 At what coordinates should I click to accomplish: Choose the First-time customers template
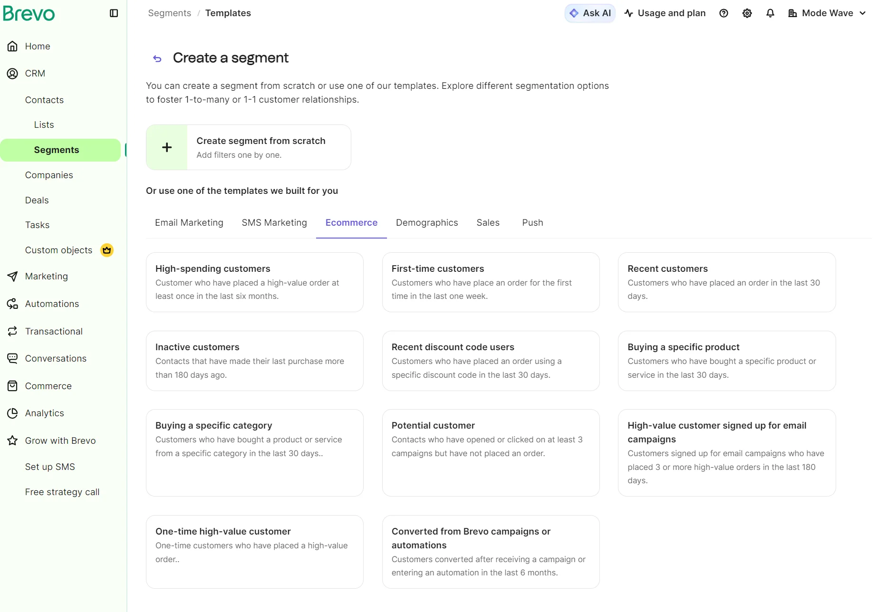tap(491, 282)
